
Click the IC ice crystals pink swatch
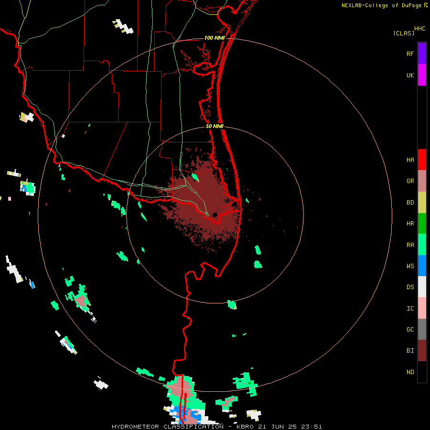click(x=422, y=308)
